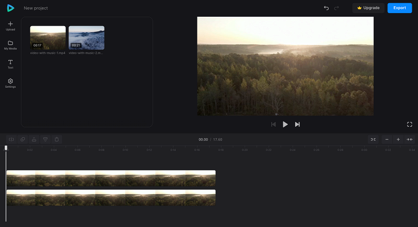Screen dimensions: 418x227
Task: Select the upper clip on the timeline
Action: coord(111,178)
